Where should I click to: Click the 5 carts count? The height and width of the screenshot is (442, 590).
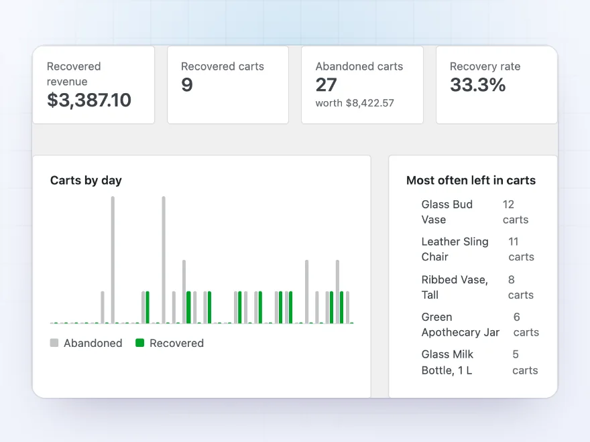click(x=525, y=362)
